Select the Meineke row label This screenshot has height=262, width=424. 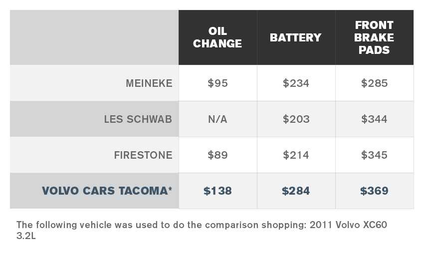click(x=149, y=83)
